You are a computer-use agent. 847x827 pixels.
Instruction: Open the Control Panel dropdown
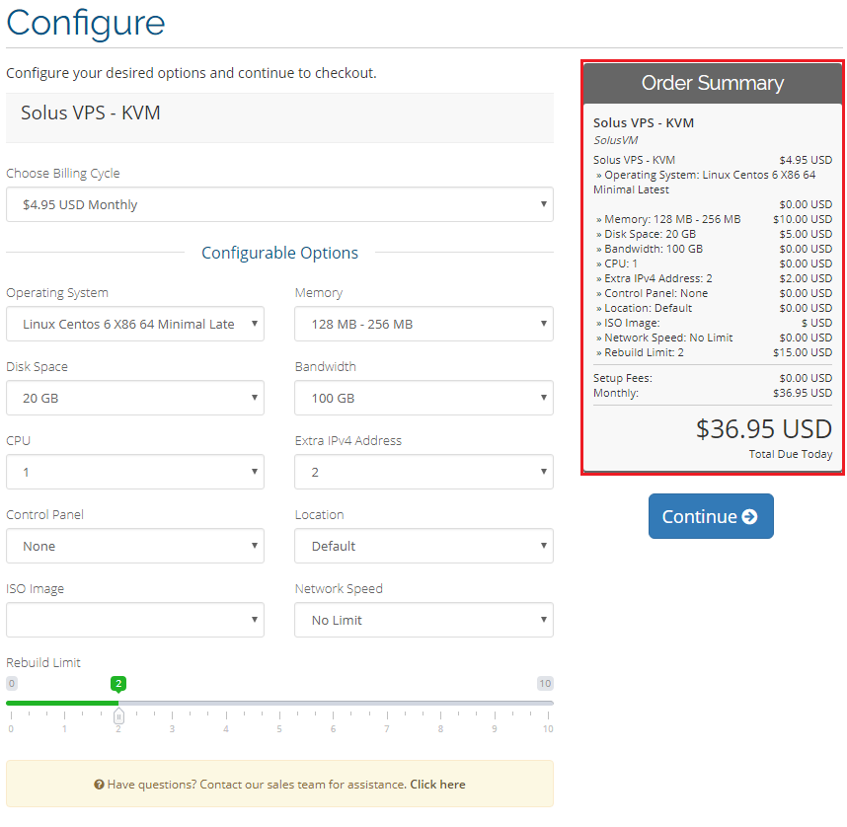(x=135, y=546)
